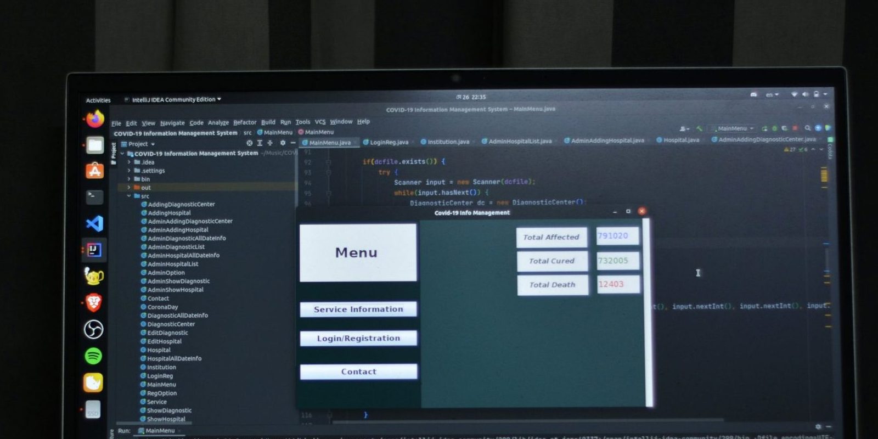Open Search Everywhere magnifier icon

click(x=808, y=128)
